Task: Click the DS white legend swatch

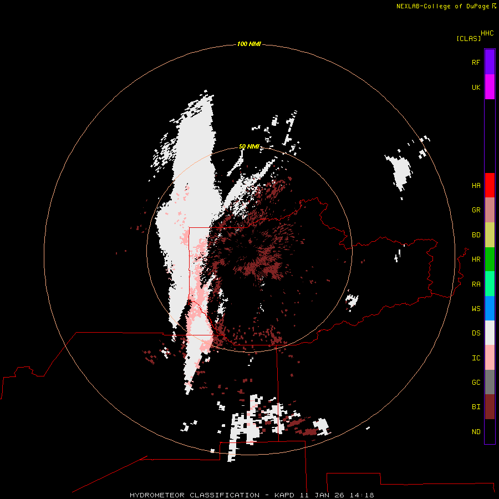Action: [x=490, y=333]
